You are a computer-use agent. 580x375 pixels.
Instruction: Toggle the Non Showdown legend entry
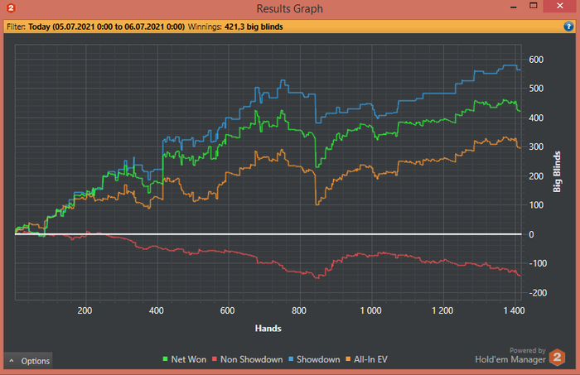[x=248, y=359]
